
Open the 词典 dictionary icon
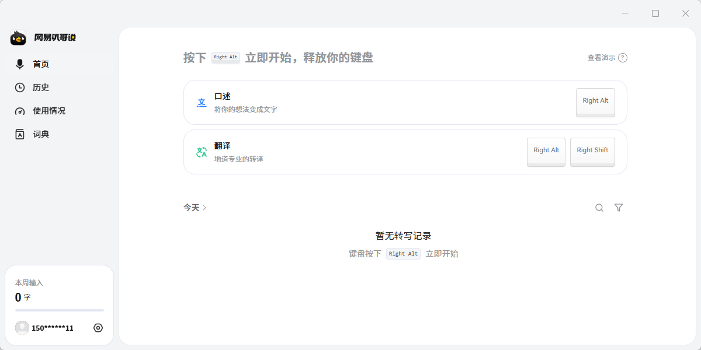[x=20, y=134]
